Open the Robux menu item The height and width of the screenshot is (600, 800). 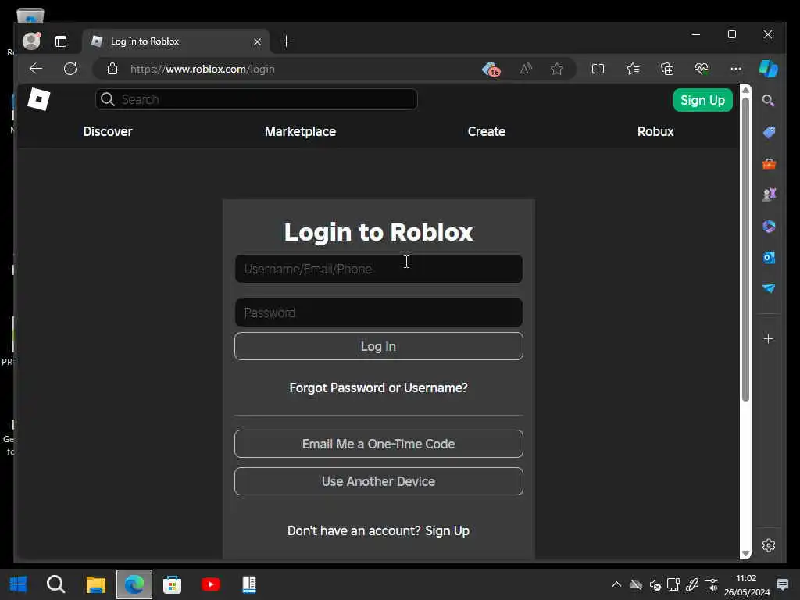click(x=655, y=131)
